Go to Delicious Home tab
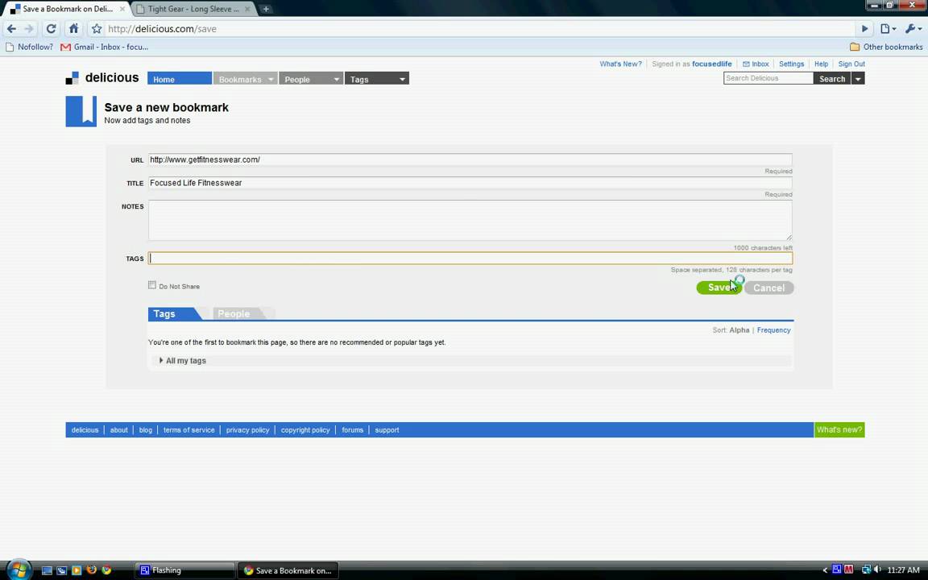The image size is (928, 580). pos(180,79)
